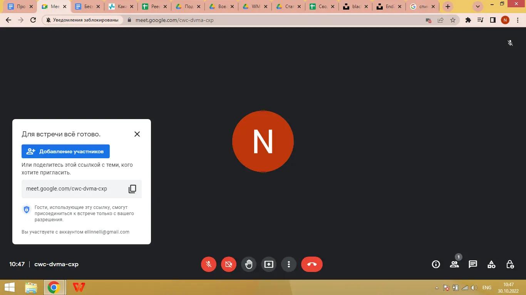Open the activities panel
This screenshot has height=295, width=526.
(491, 264)
